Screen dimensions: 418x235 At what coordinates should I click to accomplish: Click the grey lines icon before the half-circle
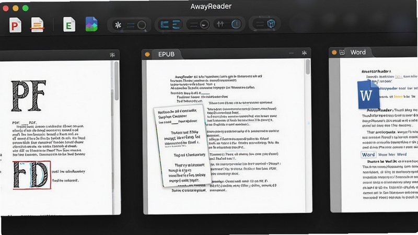(194, 25)
